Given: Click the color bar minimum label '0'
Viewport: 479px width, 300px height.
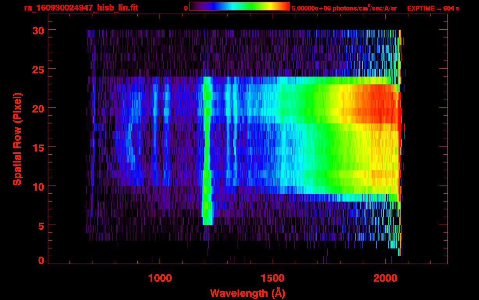Looking at the screenshot, I should [186, 9].
